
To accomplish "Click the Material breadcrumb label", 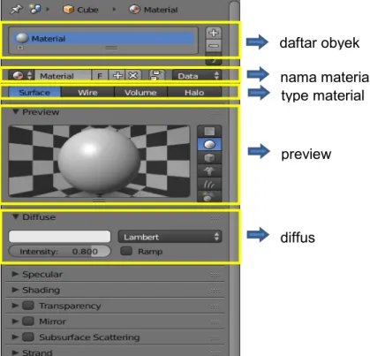I will (x=161, y=10).
